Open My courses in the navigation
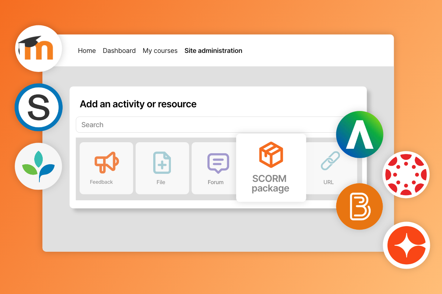442x294 pixels. click(x=160, y=51)
